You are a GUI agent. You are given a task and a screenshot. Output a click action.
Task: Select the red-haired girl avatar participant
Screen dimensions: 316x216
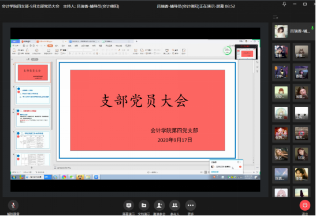(x=281, y=92)
